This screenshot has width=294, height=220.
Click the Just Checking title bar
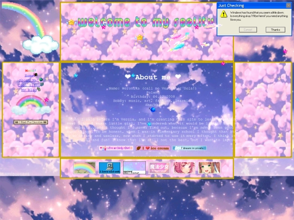(x=254, y=5)
